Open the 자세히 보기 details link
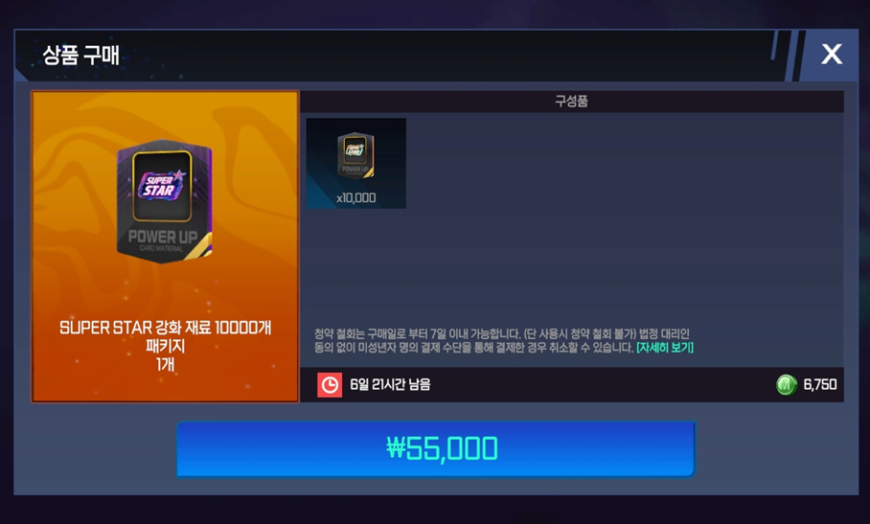The width and height of the screenshot is (870, 524). (x=665, y=348)
